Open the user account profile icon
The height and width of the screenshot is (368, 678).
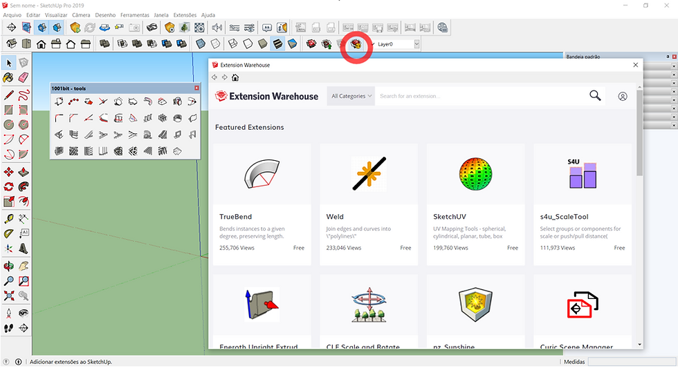(x=623, y=96)
